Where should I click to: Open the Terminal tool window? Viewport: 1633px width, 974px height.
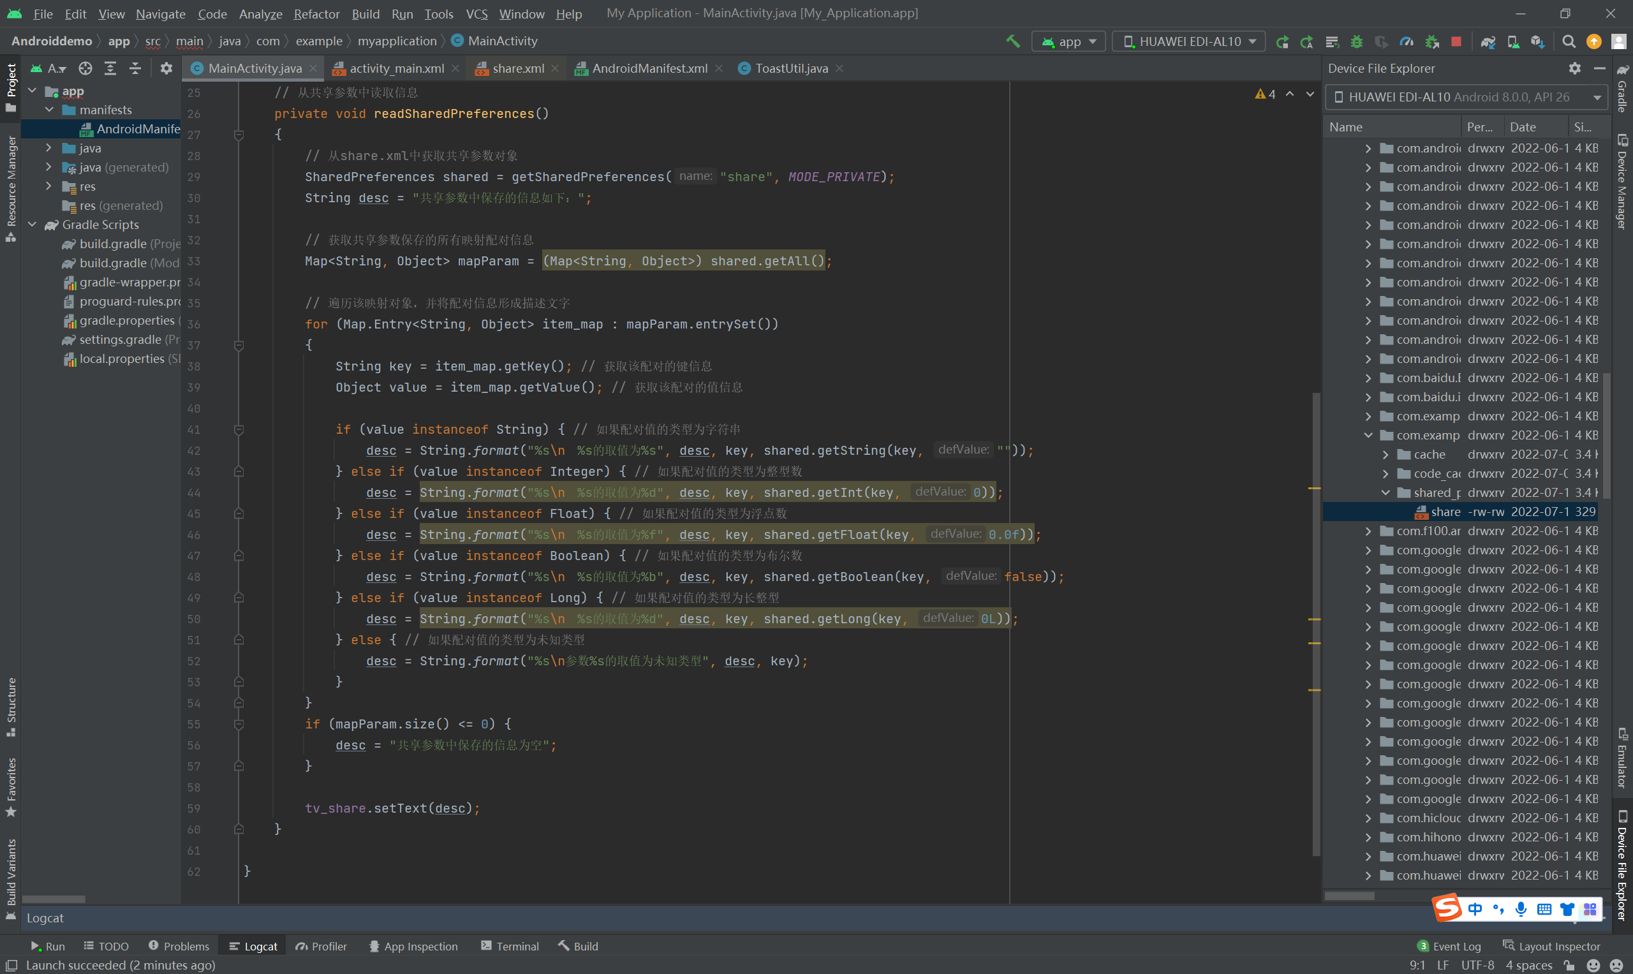(x=510, y=946)
